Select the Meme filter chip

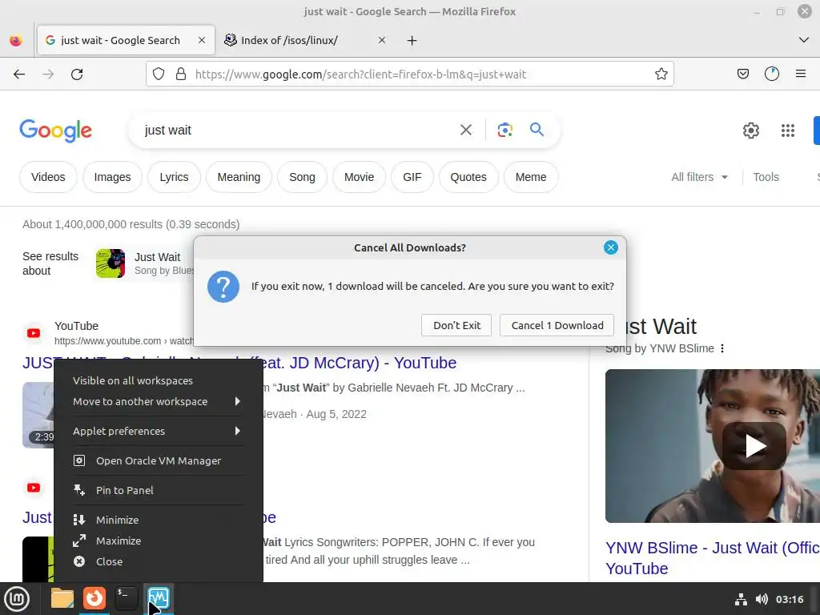531,177
